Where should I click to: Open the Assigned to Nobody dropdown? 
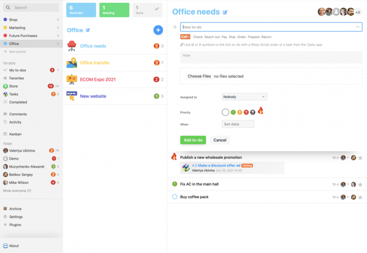coord(244,97)
